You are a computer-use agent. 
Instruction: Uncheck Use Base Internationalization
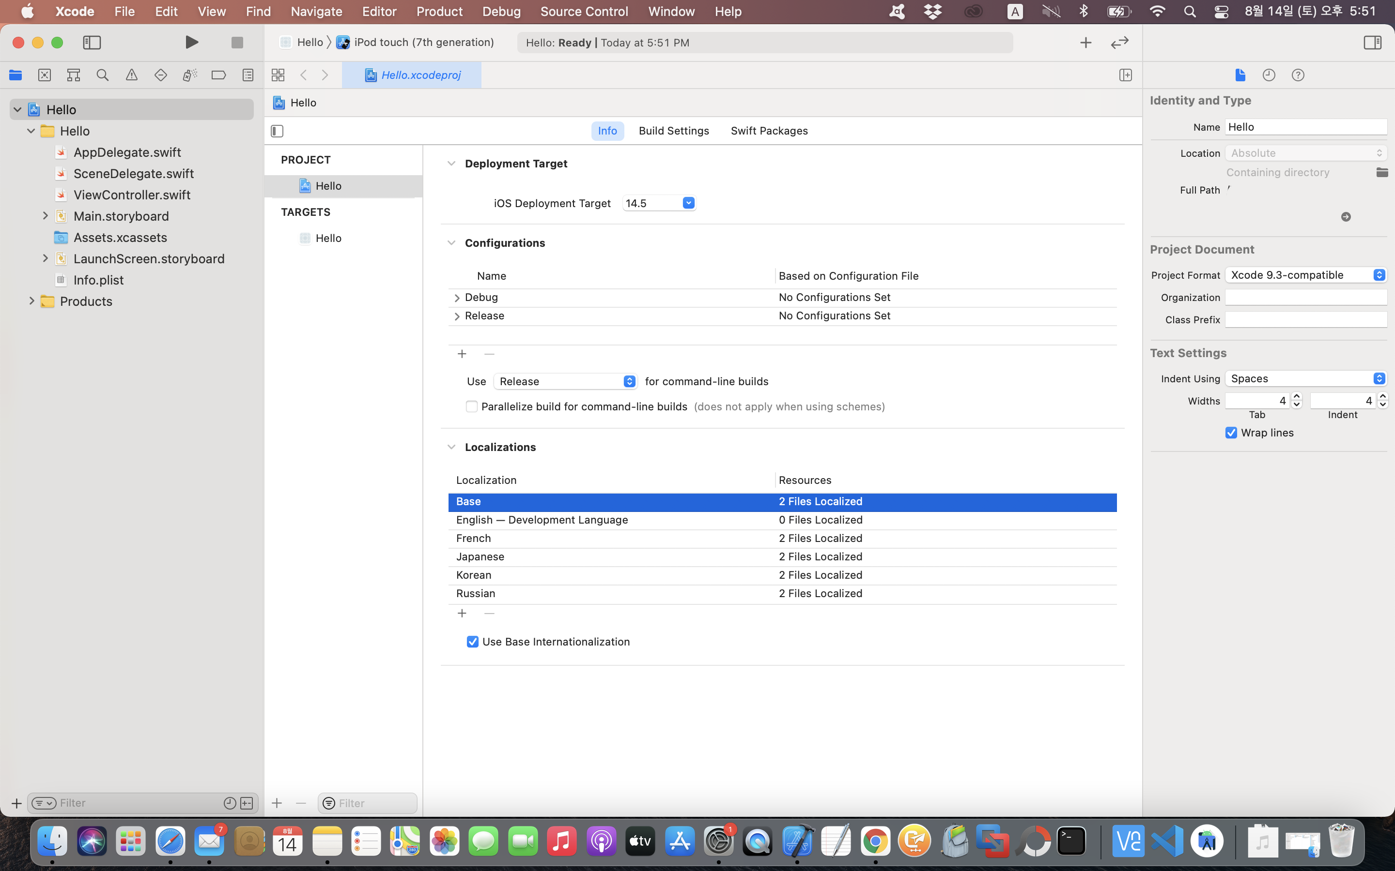pos(473,642)
